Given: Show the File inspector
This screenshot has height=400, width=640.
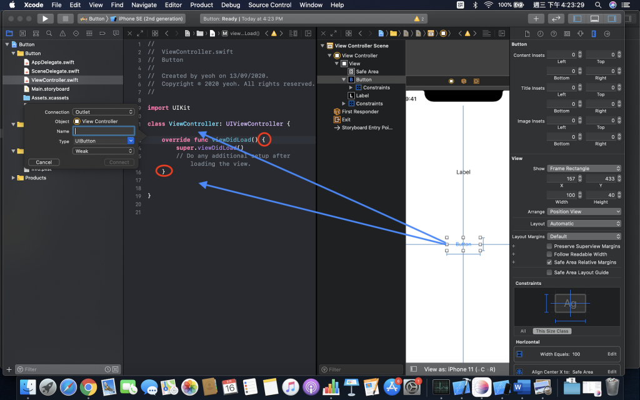Looking at the screenshot, I should click(x=527, y=34).
